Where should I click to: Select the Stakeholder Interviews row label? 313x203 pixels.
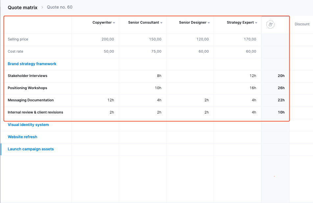pyautogui.click(x=27, y=76)
